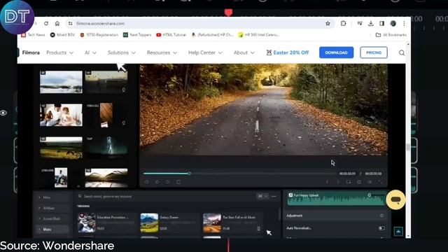The width and height of the screenshot is (448, 252).
Task: Open the HTML Tutorial bookmark
Action: (171, 35)
